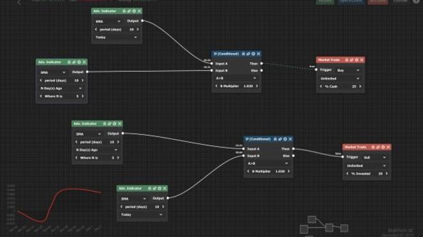Click second header icon on upper If (Conditional)
Viewport: 423px width, 237px height.
click(248, 54)
